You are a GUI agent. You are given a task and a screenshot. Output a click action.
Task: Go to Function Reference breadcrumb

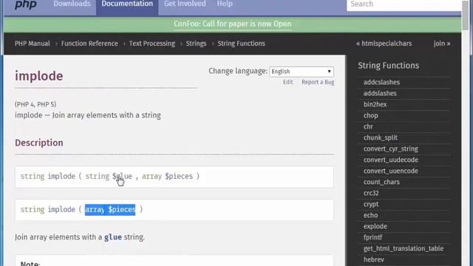click(x=89, y=44)
